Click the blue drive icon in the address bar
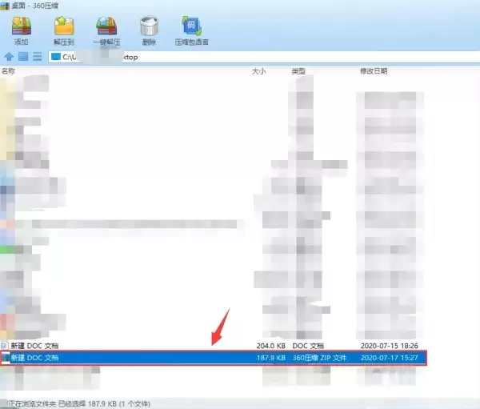Screen dimensions: 480x409 pos(56,57)
